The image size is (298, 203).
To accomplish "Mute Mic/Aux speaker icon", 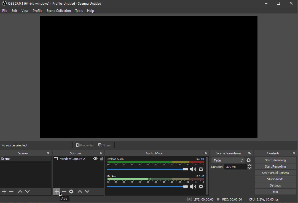I will [193, 187].
